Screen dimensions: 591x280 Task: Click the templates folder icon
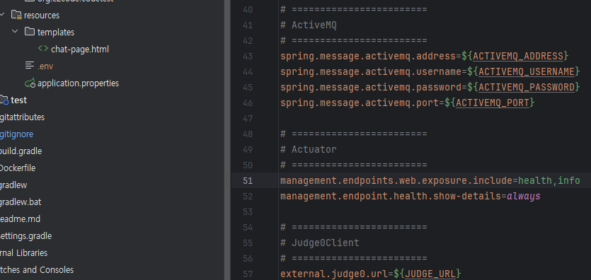(x=30, y=32)
